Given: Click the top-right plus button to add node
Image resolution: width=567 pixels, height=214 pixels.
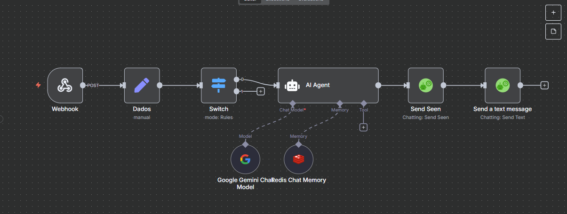Looking at the screenshot, I should (x=553, y=12).
